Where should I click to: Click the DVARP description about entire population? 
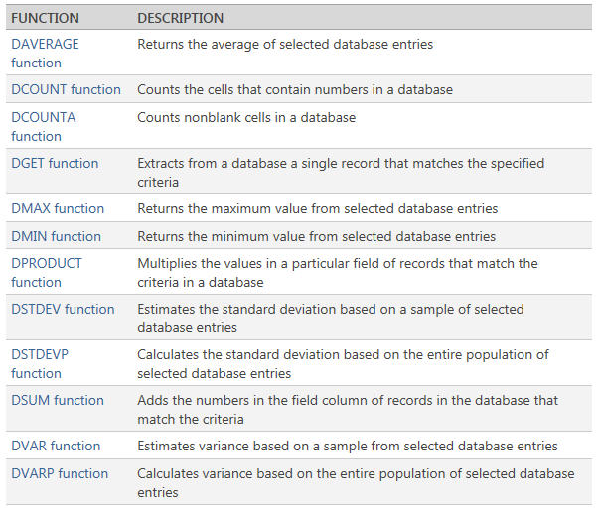coord(356,483)
